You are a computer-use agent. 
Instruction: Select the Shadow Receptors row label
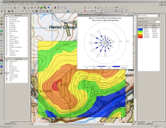pos(16,47)
